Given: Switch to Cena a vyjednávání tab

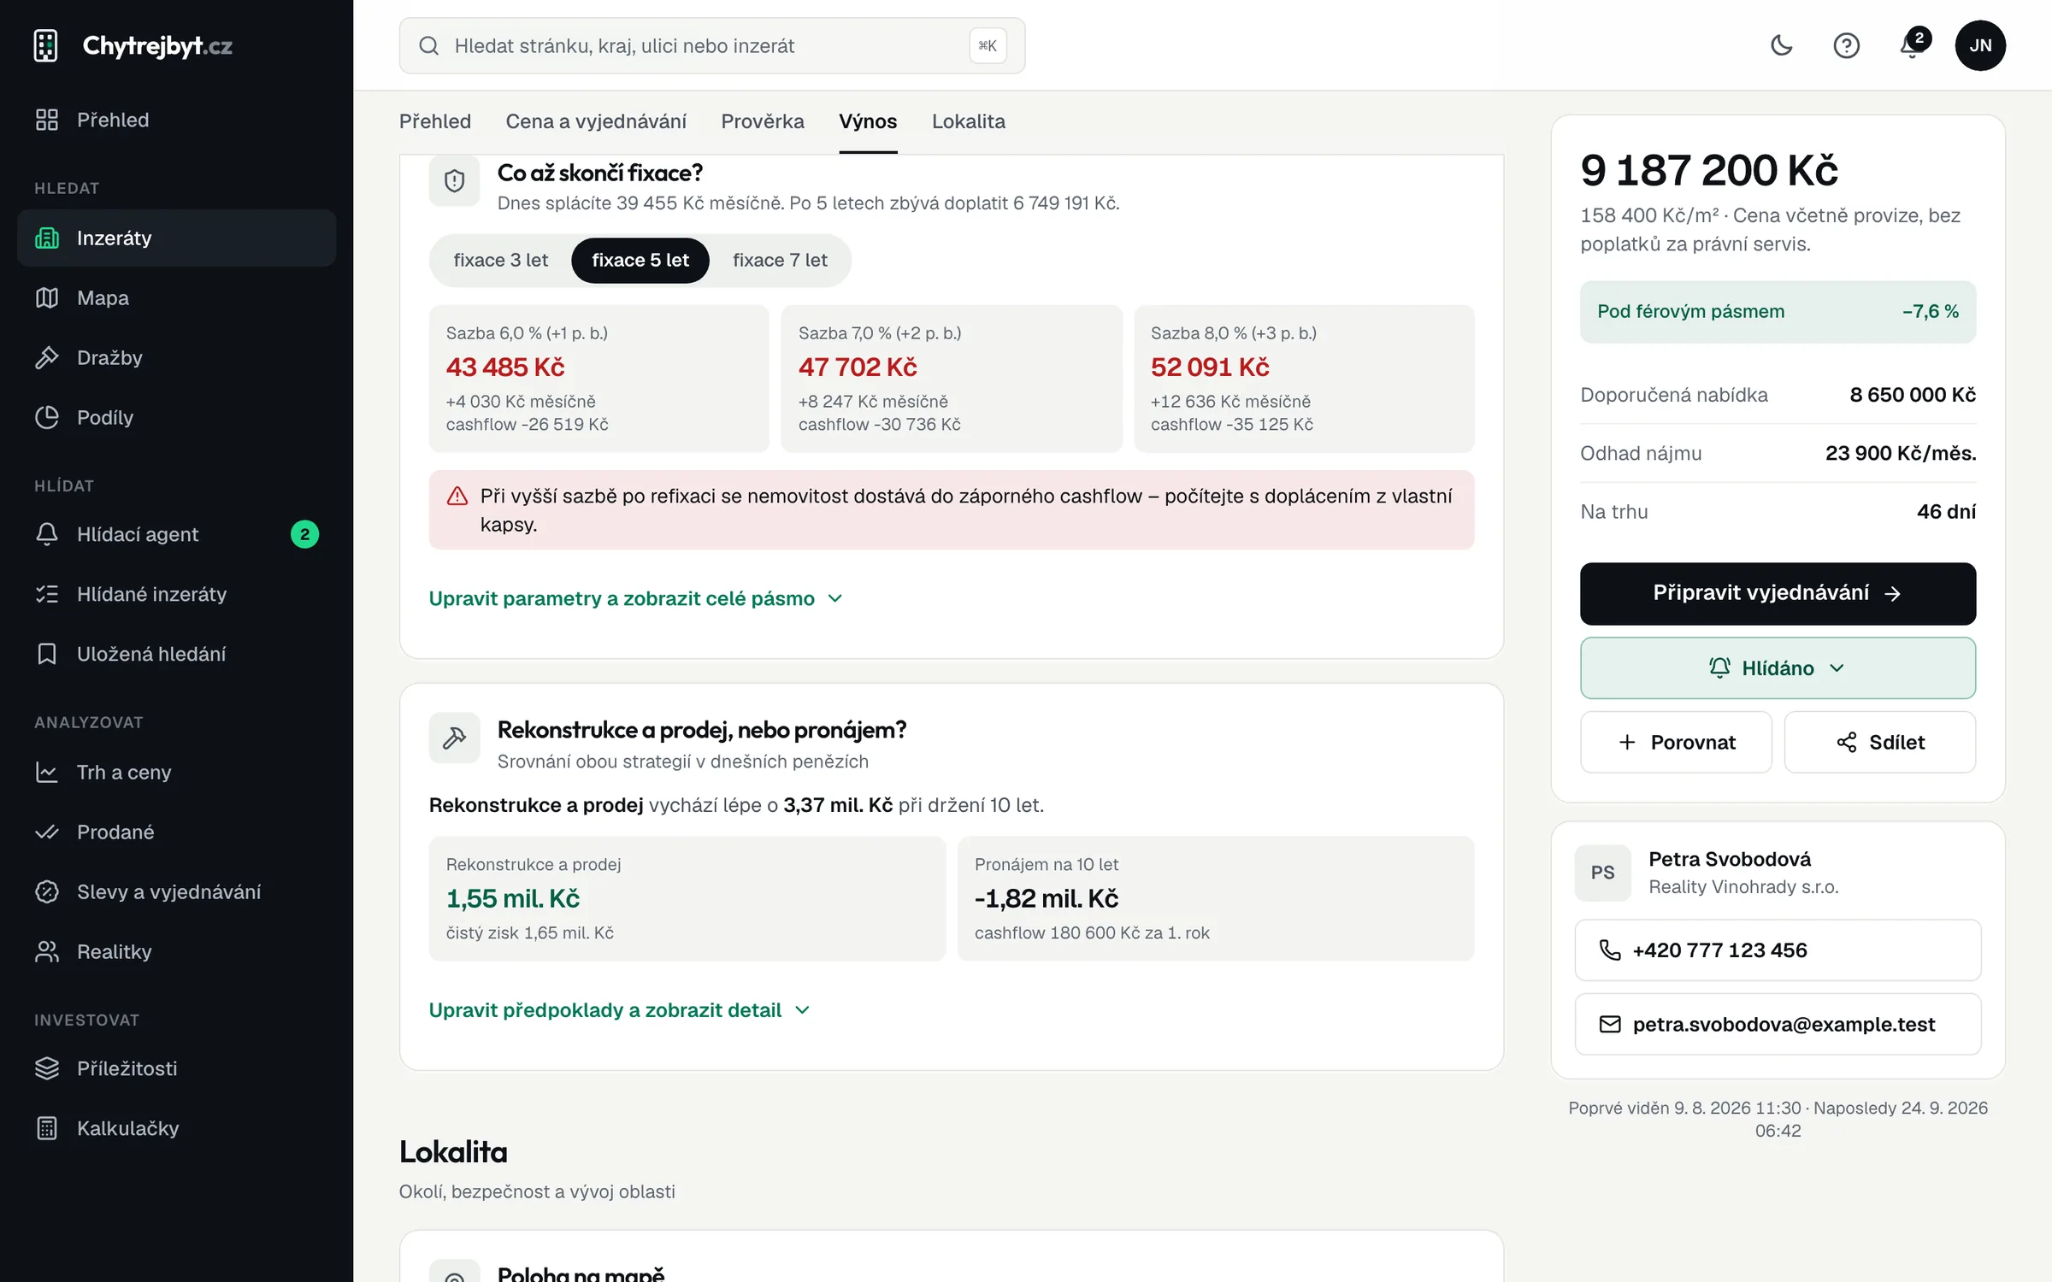Looking at the screenshot, I should (596, 121).
